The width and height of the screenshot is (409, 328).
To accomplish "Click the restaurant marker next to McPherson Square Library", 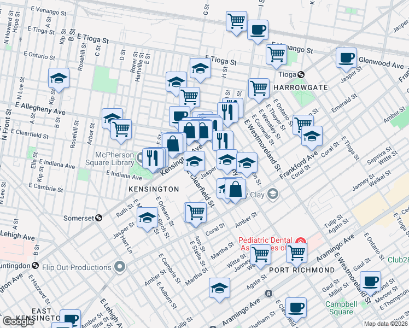I will click(x=153, y=159).
